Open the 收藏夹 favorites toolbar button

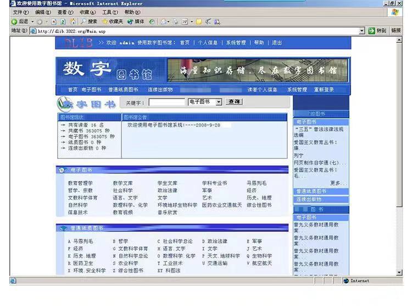113,21
